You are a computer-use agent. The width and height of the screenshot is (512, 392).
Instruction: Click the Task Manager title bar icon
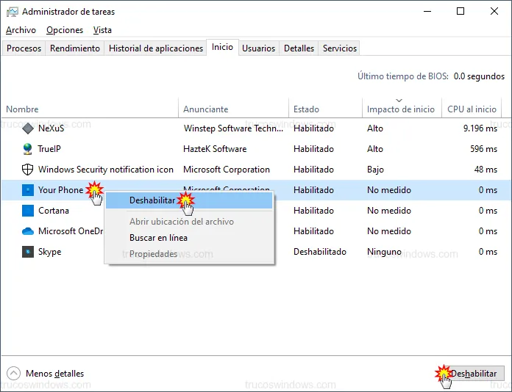tap(12, 12)
